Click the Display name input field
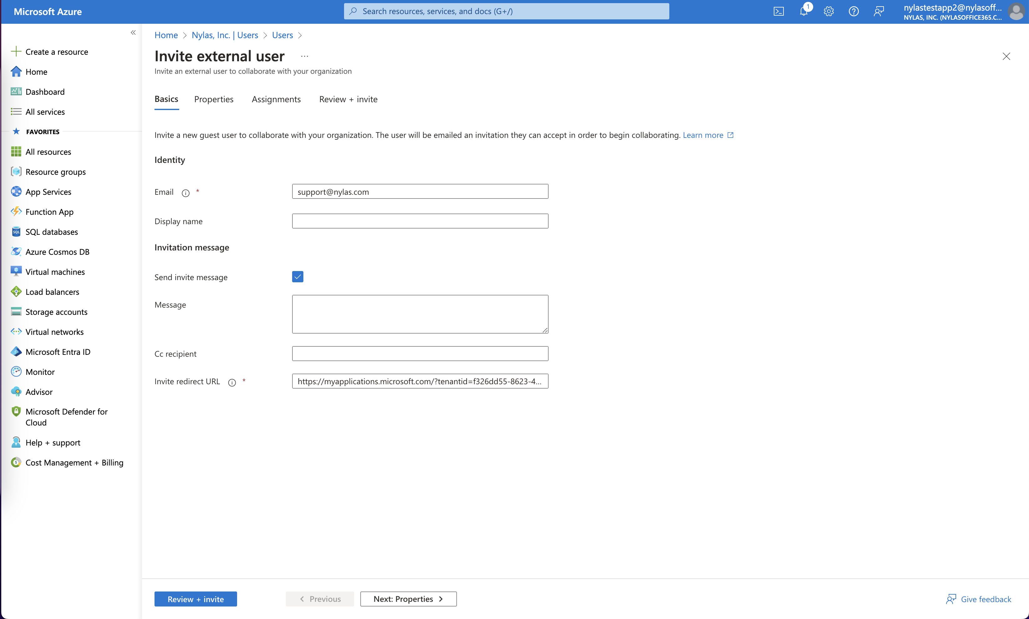Screen dimensions: 1029x619 point(420,221)
